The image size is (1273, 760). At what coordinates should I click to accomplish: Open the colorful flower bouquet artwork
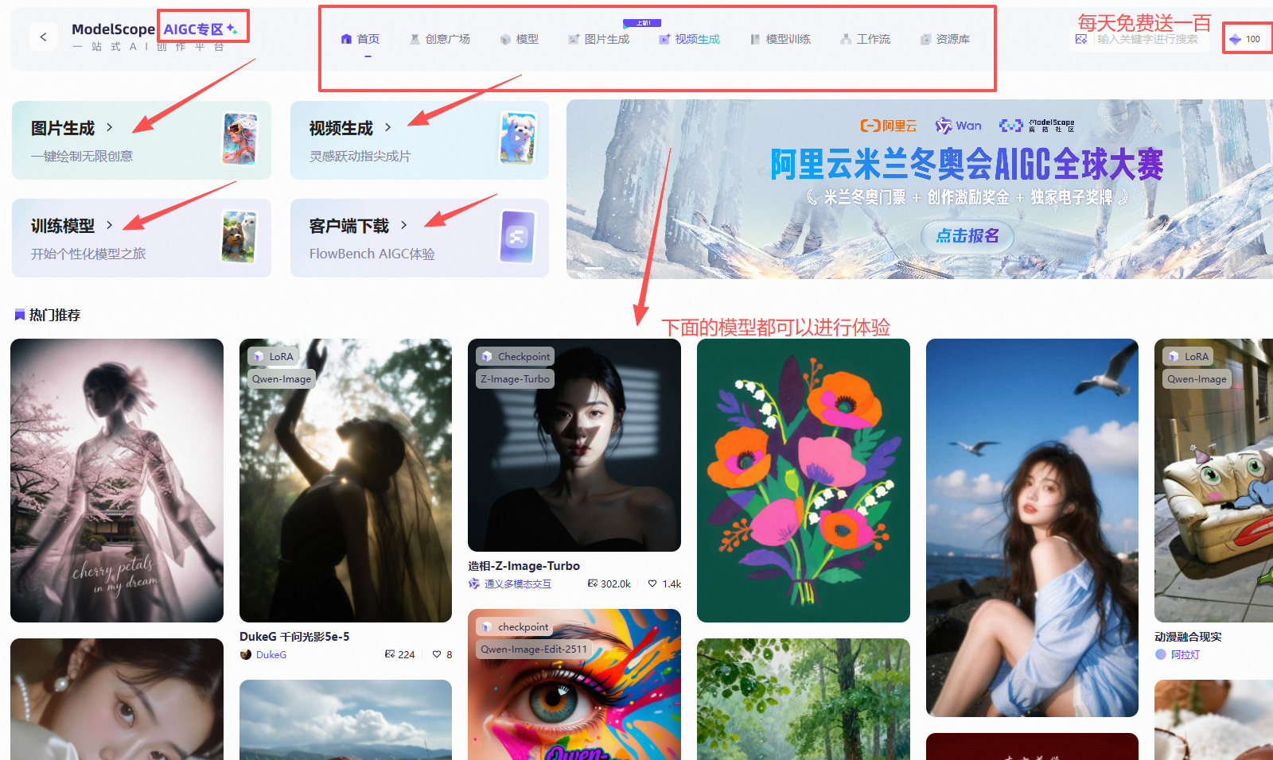point(804,480)
